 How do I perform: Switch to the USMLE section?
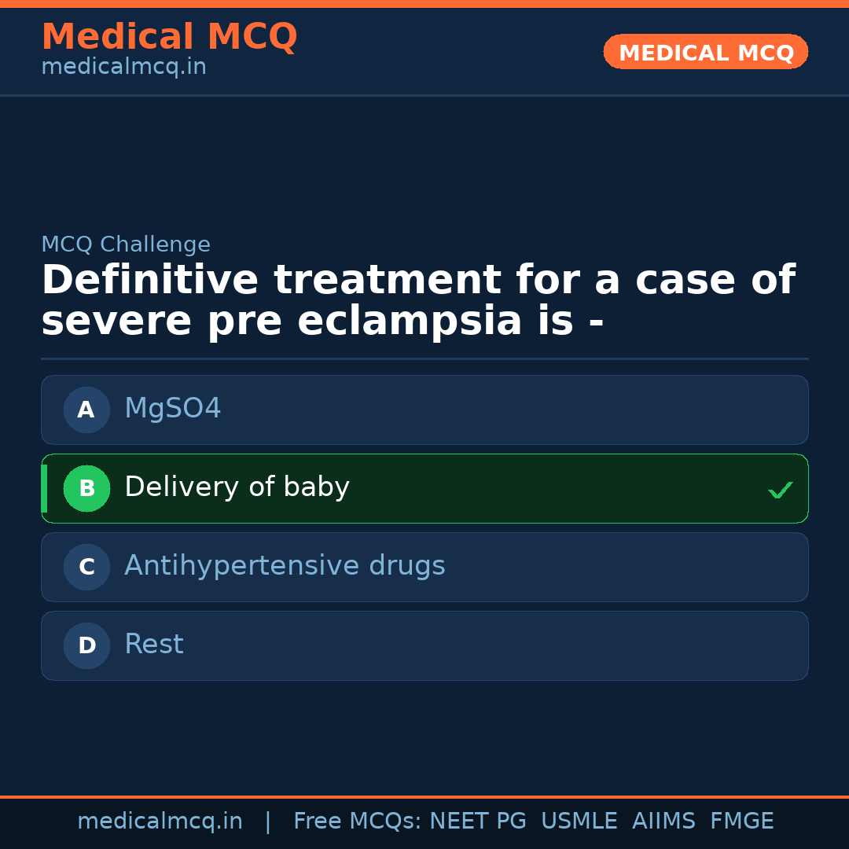pyautogui.click(x=579, y=821)
